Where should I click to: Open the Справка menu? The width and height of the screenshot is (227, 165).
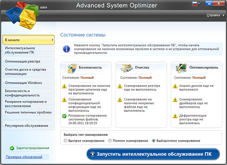[213, 15]
